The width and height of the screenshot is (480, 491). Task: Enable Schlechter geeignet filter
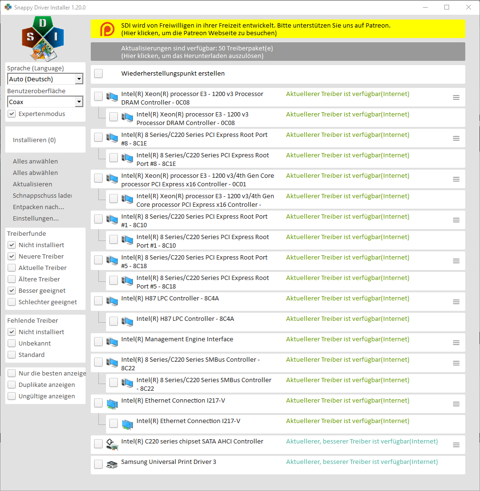pos(11,302)
